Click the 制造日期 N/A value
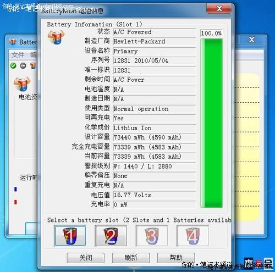This screenshot has height=272, width=275. (x=155, y=99)
